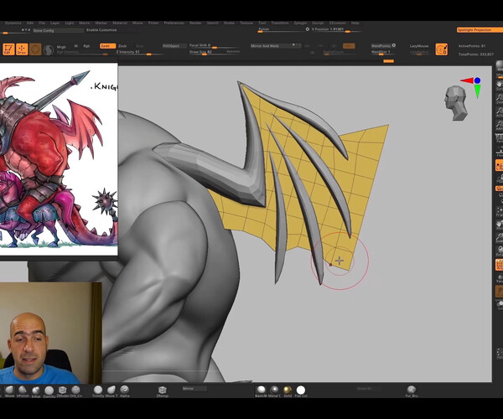Adjust the WeldDist slider
Screen dimensions: 503x419
point(383,52)
